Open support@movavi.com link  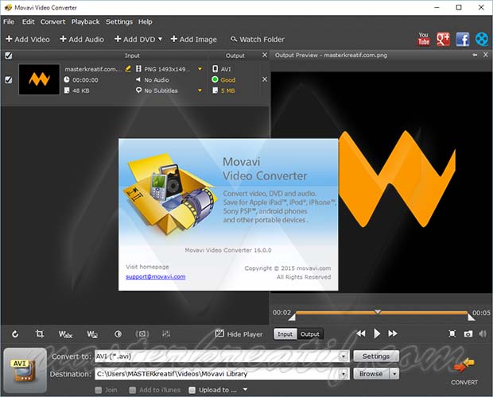click(156, 276)
